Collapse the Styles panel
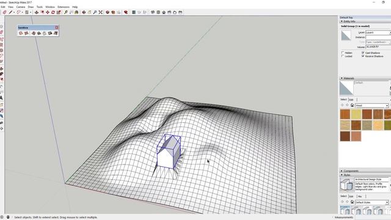 pos(342,175)
